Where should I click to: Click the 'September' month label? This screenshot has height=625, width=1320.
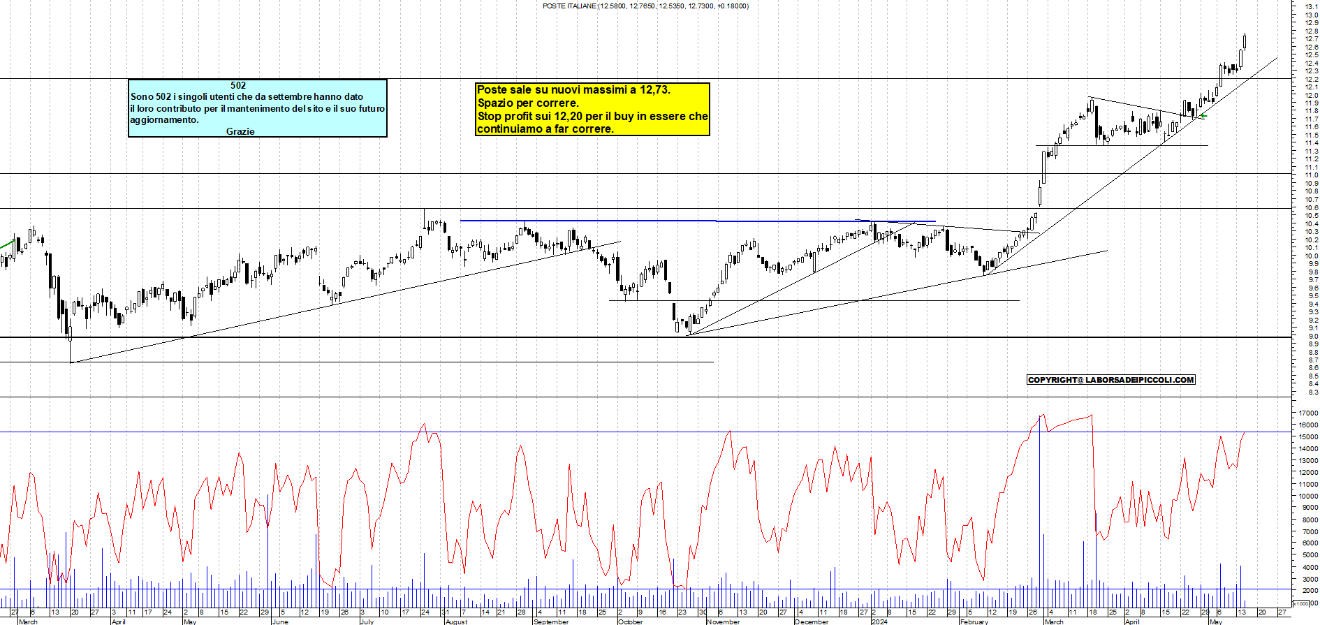[551, 622]
